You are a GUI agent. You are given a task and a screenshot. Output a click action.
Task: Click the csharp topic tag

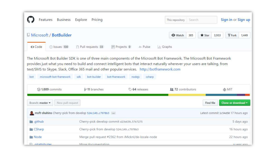[x=150, y=77]
